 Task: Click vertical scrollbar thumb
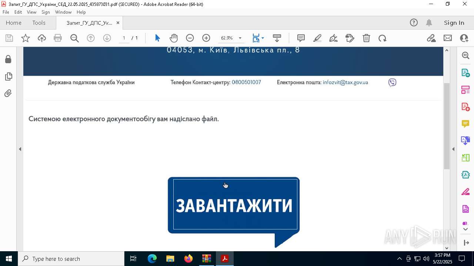coord(447,126)
